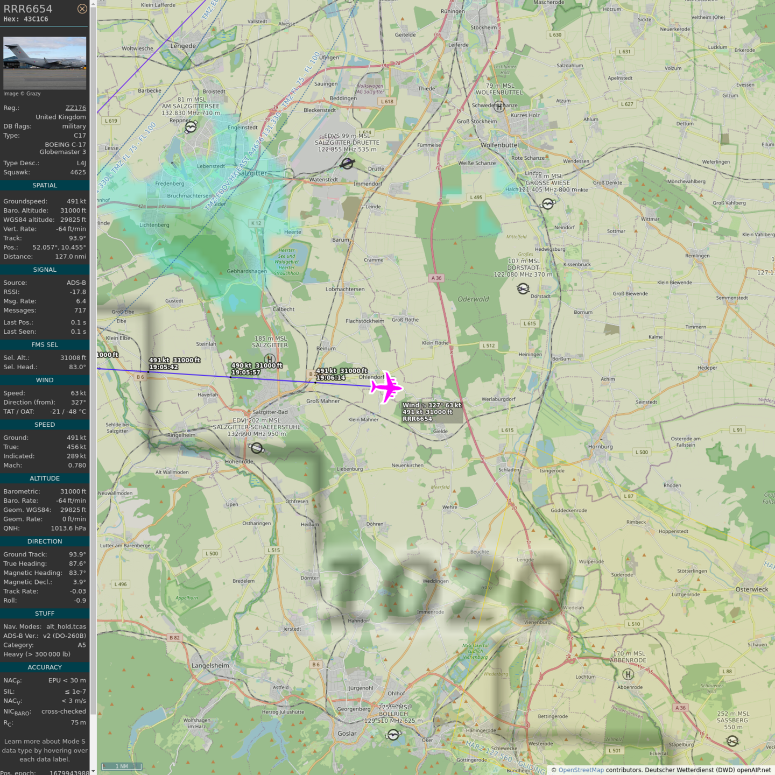Click the 19:05:42 track point label
Viewport: 775px width, 775px height.
click(x=164, y=367)
